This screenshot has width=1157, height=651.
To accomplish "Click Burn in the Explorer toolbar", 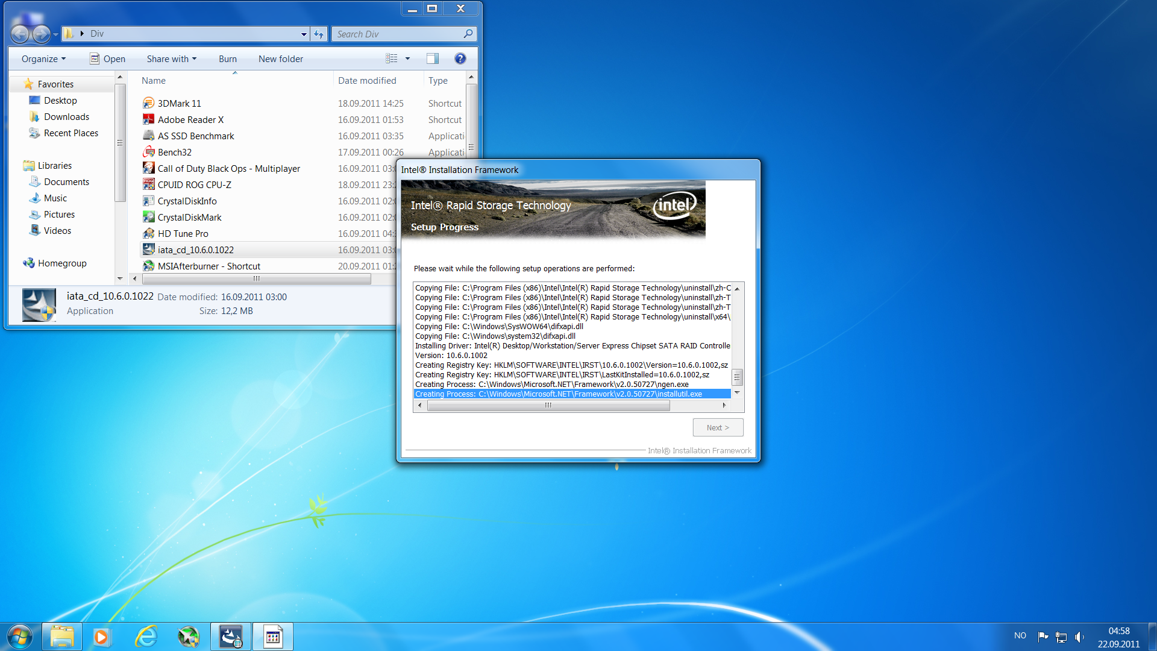I will tap(228, 58).
